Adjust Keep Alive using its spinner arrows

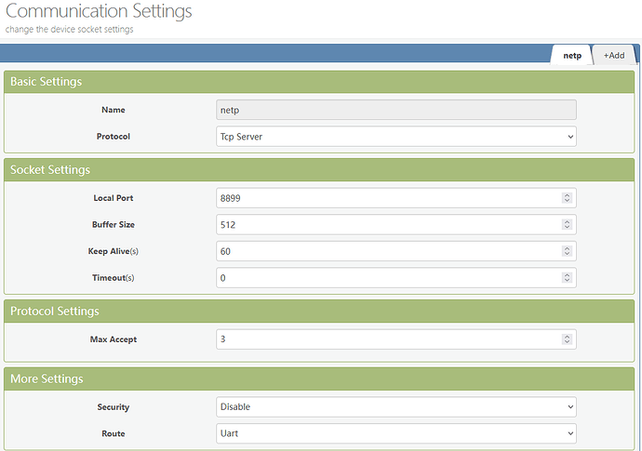coord(567,251)
